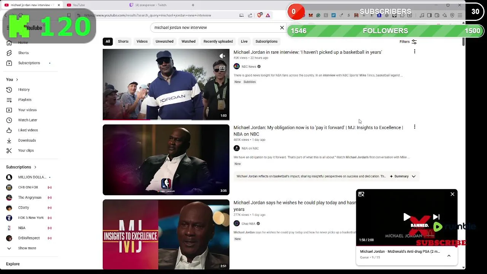Open Your videos page
Image resolution: width=487 pixels, height=274 pixels.
click(x=27, y=110)
